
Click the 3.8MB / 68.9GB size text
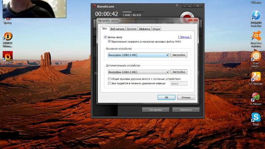[132, 15]
